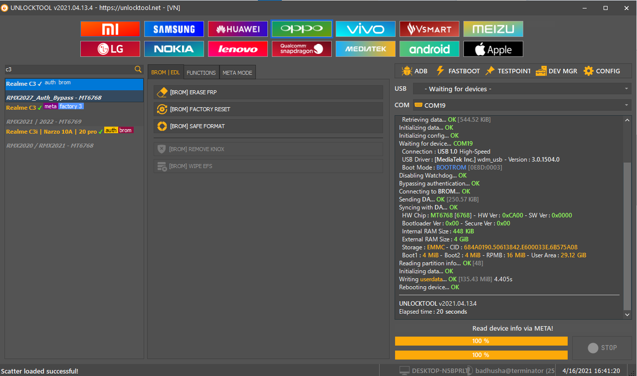Select the Android brand tile
Screen dimensions: 637x376
[429, 49]
